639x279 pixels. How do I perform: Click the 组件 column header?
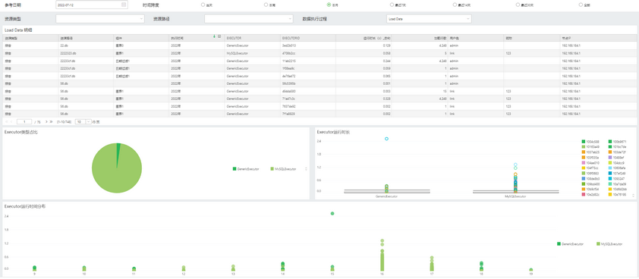coord(142,38)
